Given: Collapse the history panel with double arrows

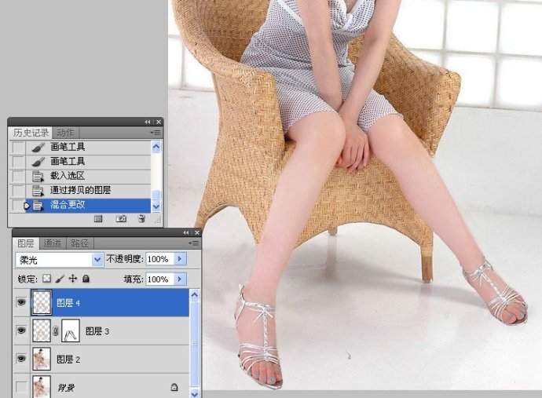Looking at the screenshot, I should [148, 122].
